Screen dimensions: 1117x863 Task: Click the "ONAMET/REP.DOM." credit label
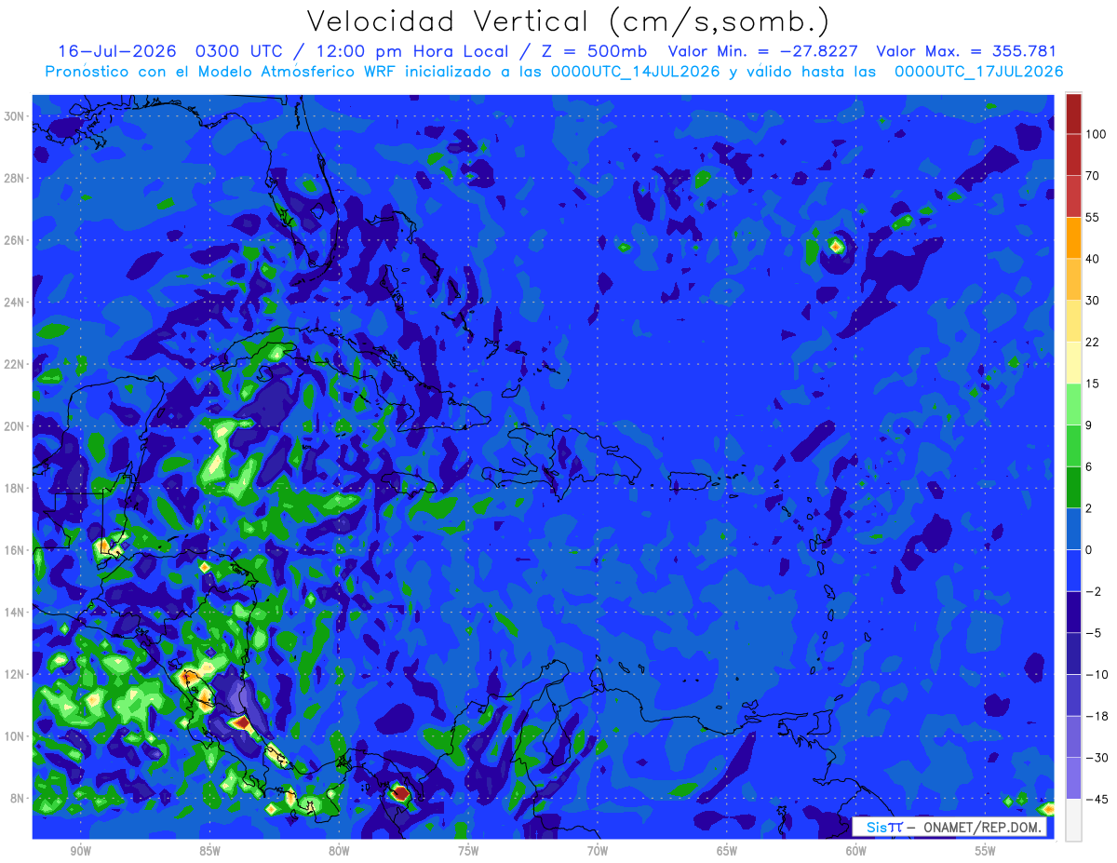(981, 827)
